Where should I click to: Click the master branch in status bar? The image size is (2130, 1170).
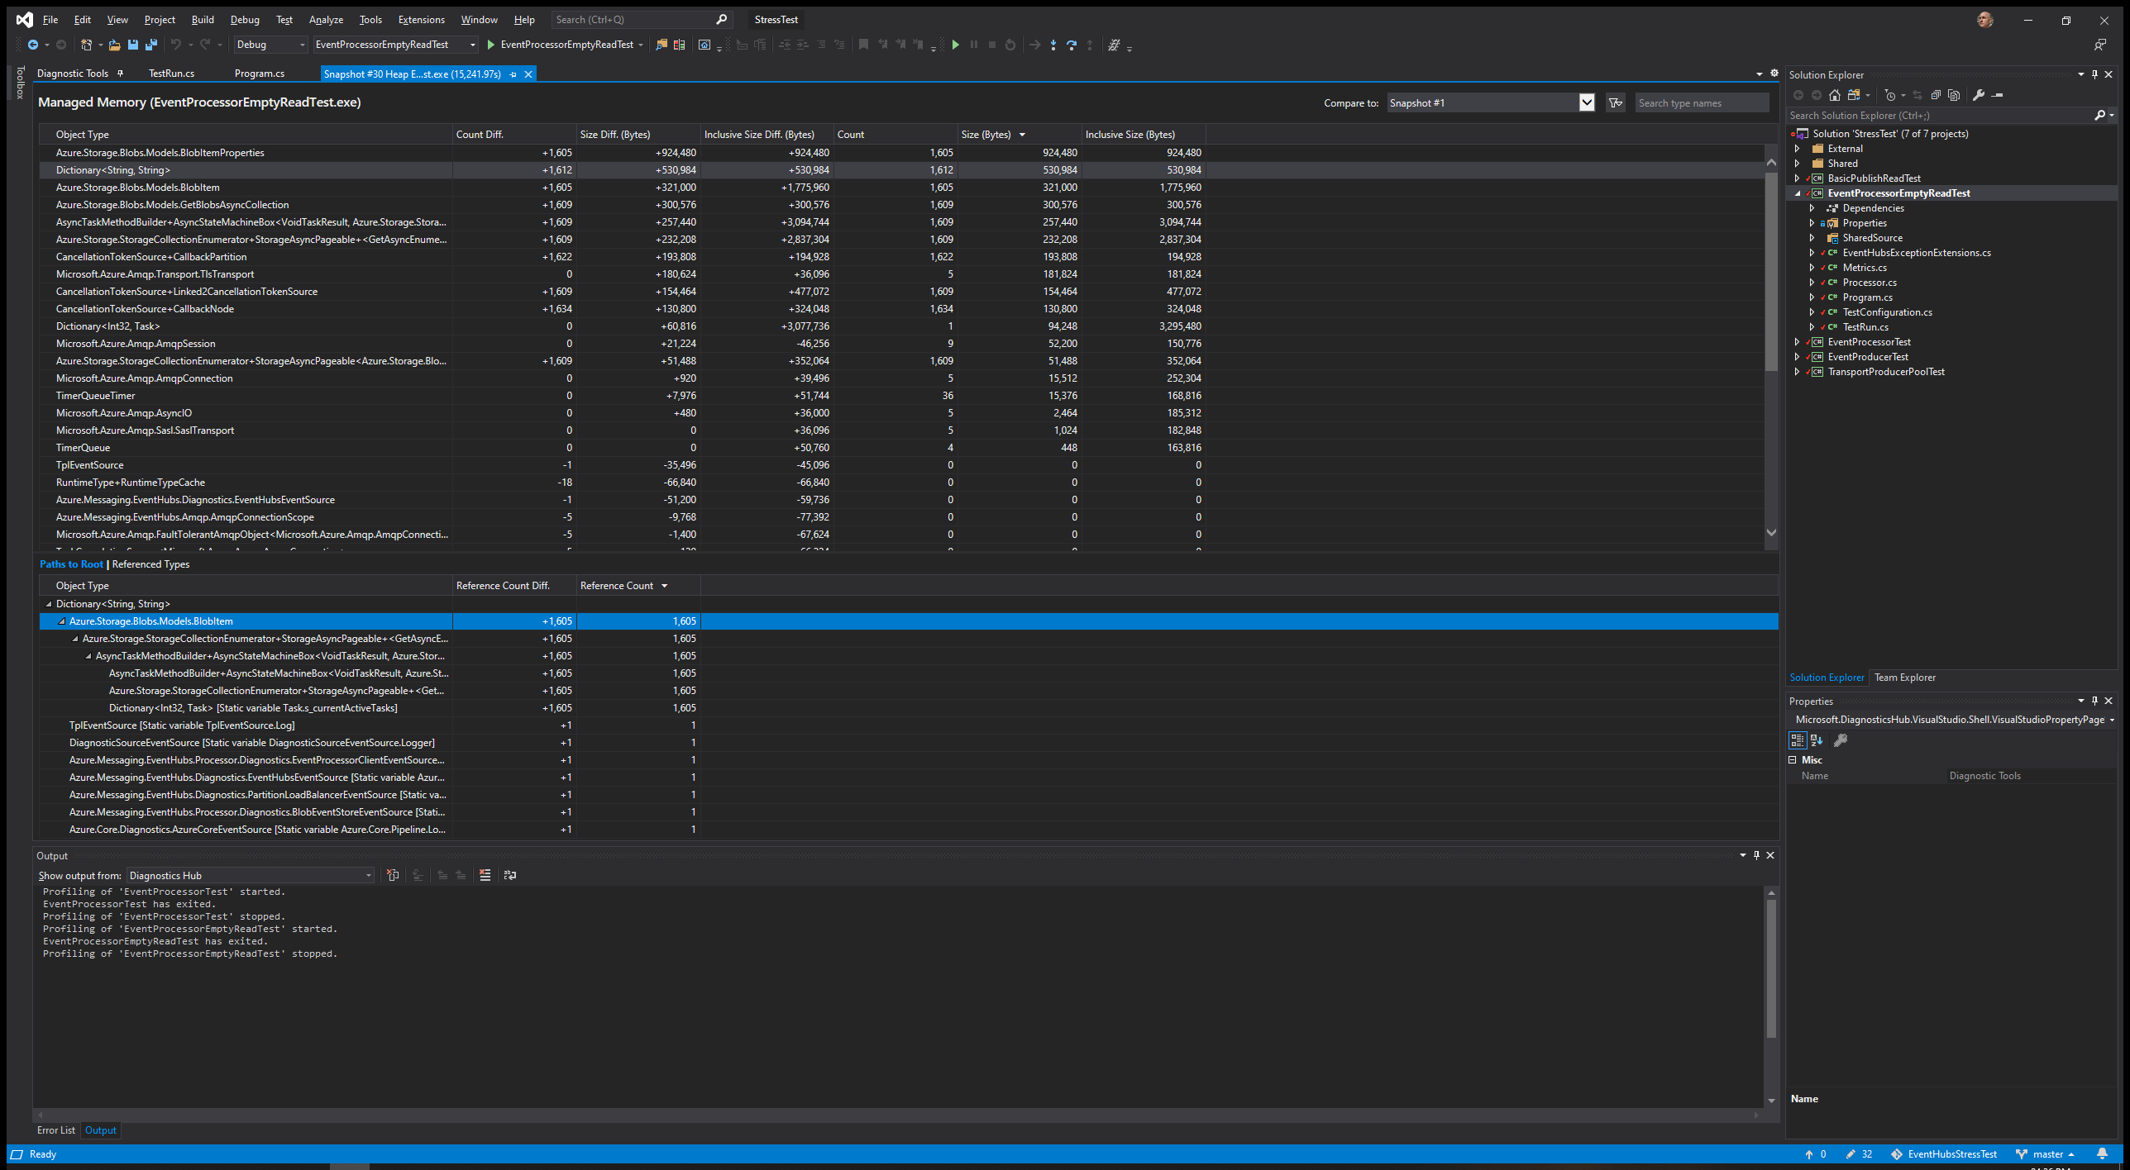point(2046,1154)
